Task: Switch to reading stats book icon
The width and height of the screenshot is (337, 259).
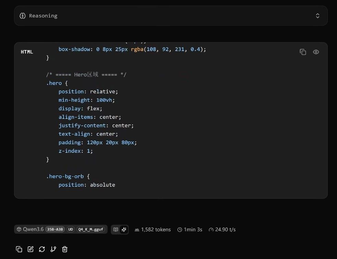Action: [x=116, y=230]
